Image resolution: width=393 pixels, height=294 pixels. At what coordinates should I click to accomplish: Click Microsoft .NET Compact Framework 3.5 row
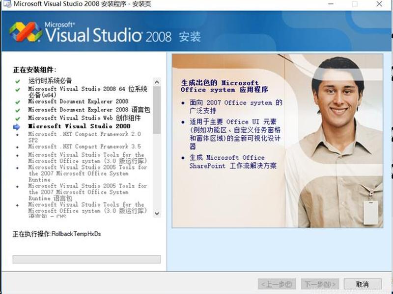coord(84,146)
